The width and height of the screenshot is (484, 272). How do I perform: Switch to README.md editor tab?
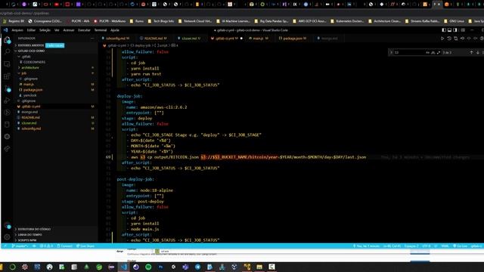pyautogui.click(x=154, y=39)
